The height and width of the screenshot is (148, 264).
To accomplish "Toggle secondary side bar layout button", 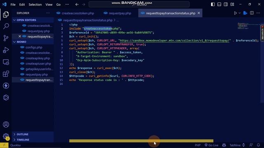I will coord(226,5).
